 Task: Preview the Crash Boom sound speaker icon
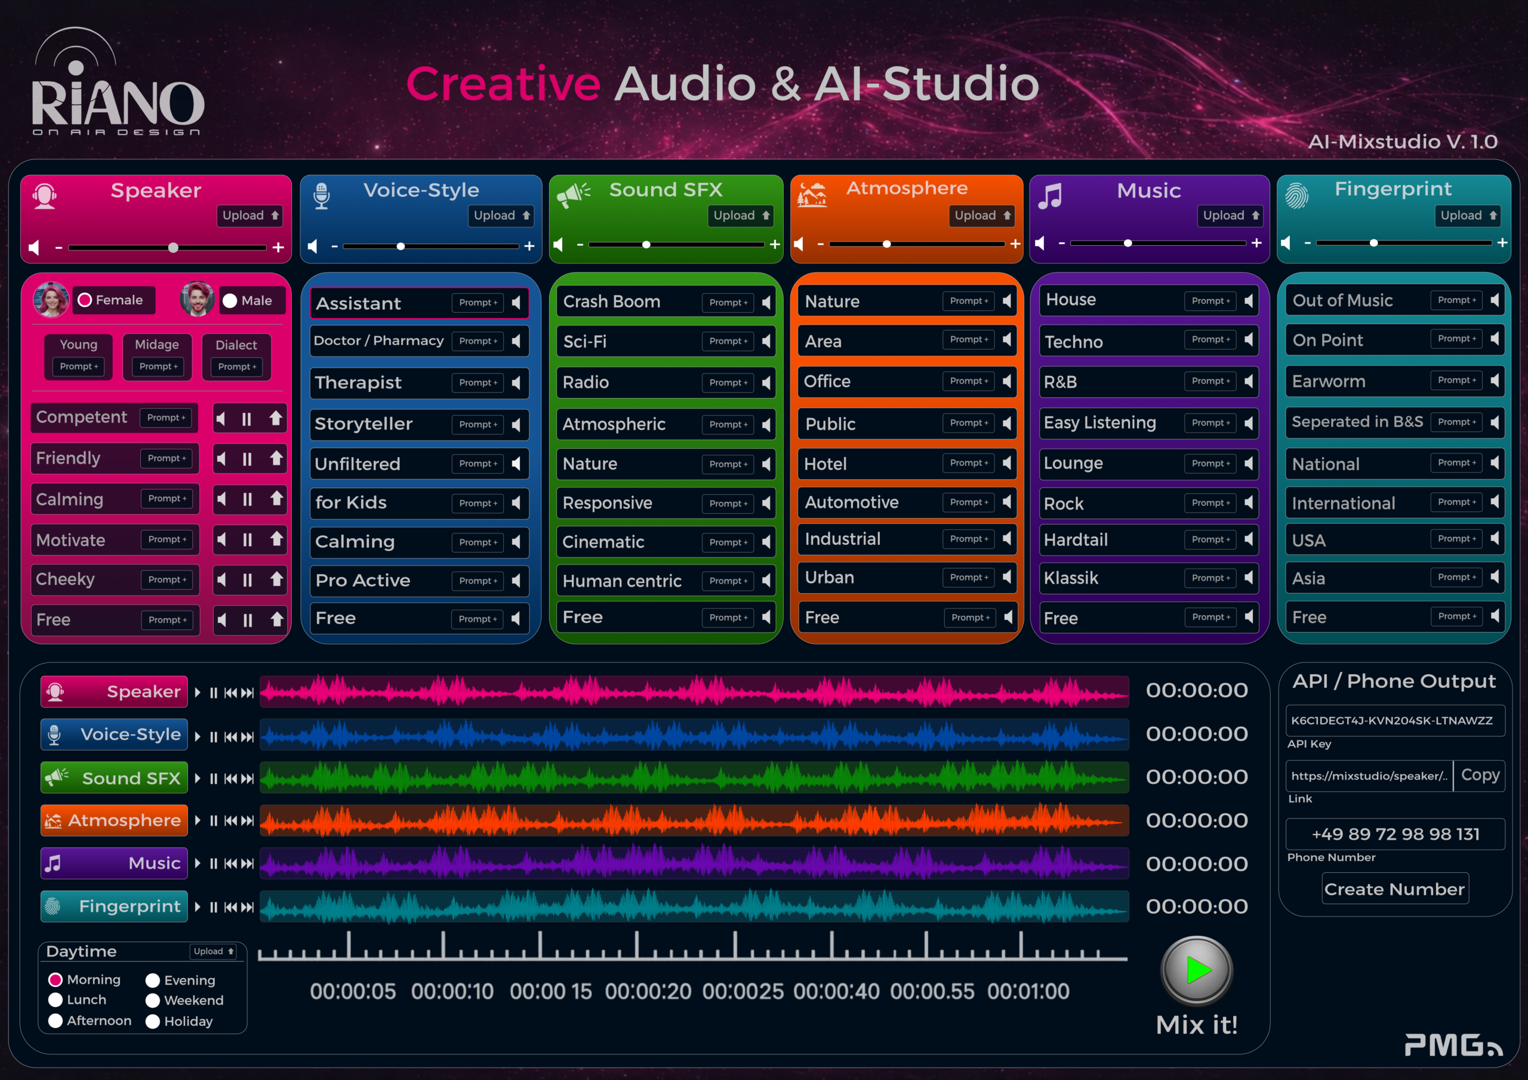click(x=766, y=302)
